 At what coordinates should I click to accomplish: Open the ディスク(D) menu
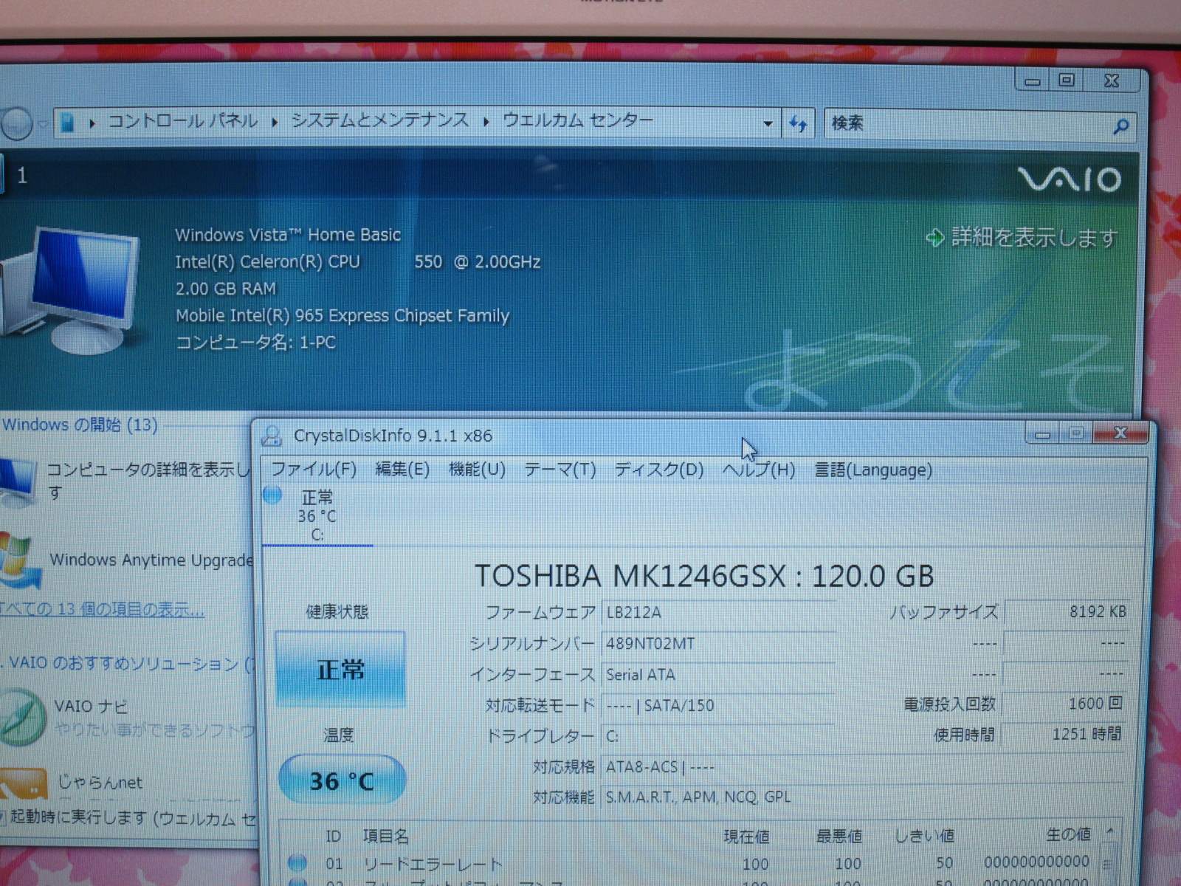coord(659,470)
